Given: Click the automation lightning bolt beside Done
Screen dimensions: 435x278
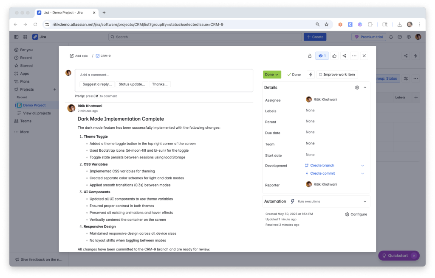Looking at the screenshot, I should coord(311,74).
